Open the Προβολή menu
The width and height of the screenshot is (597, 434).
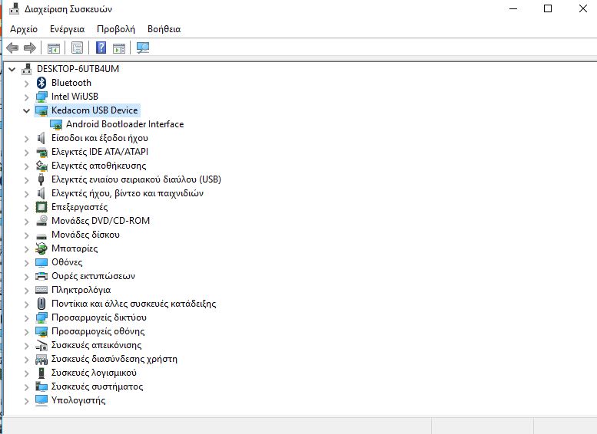(x=115, y=29)
